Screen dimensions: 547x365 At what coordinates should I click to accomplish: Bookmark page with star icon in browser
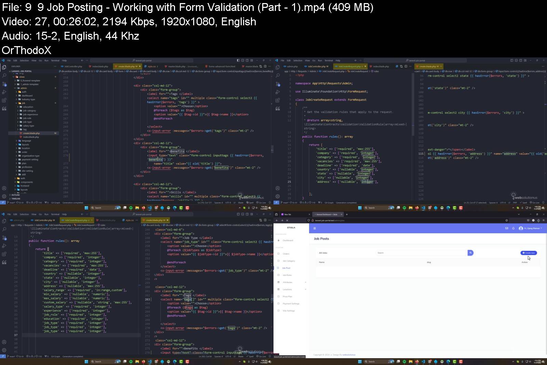(x=507, y=220)
